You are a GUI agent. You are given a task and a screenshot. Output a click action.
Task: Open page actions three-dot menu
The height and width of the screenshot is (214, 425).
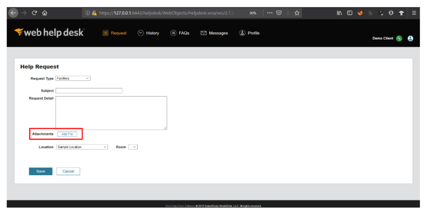tap(270, 13)
